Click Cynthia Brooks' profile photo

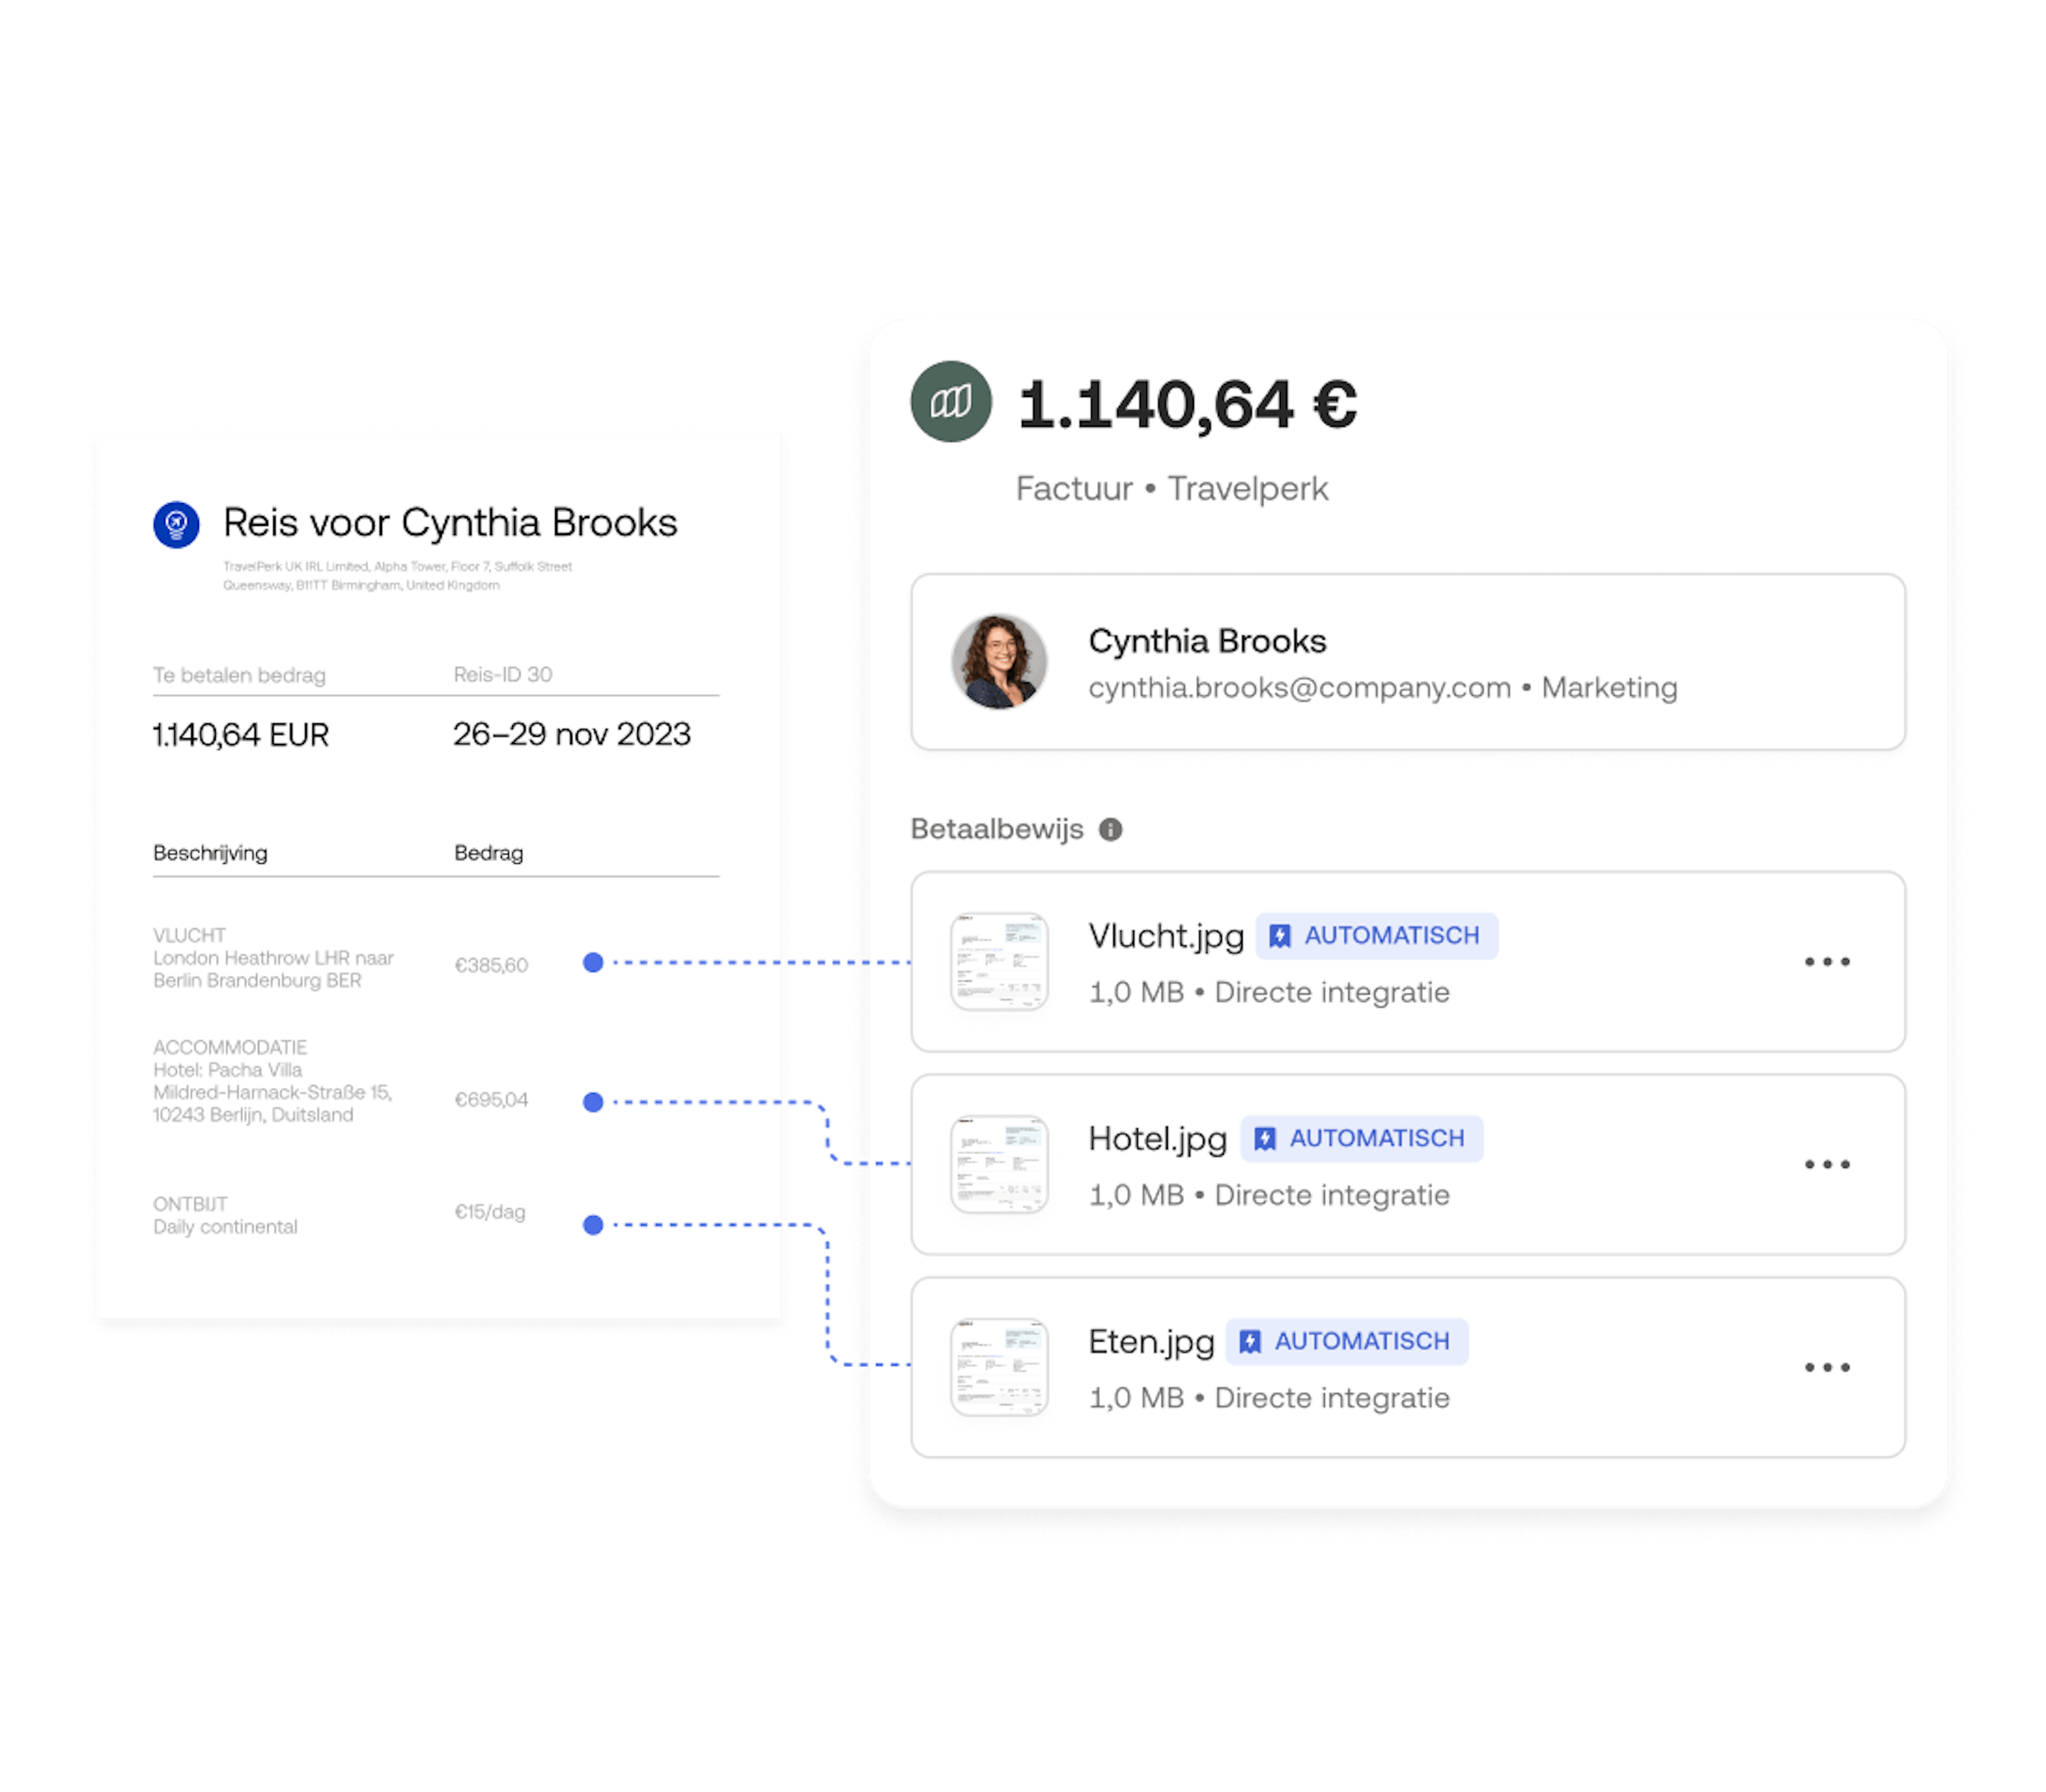coord(998,662)
